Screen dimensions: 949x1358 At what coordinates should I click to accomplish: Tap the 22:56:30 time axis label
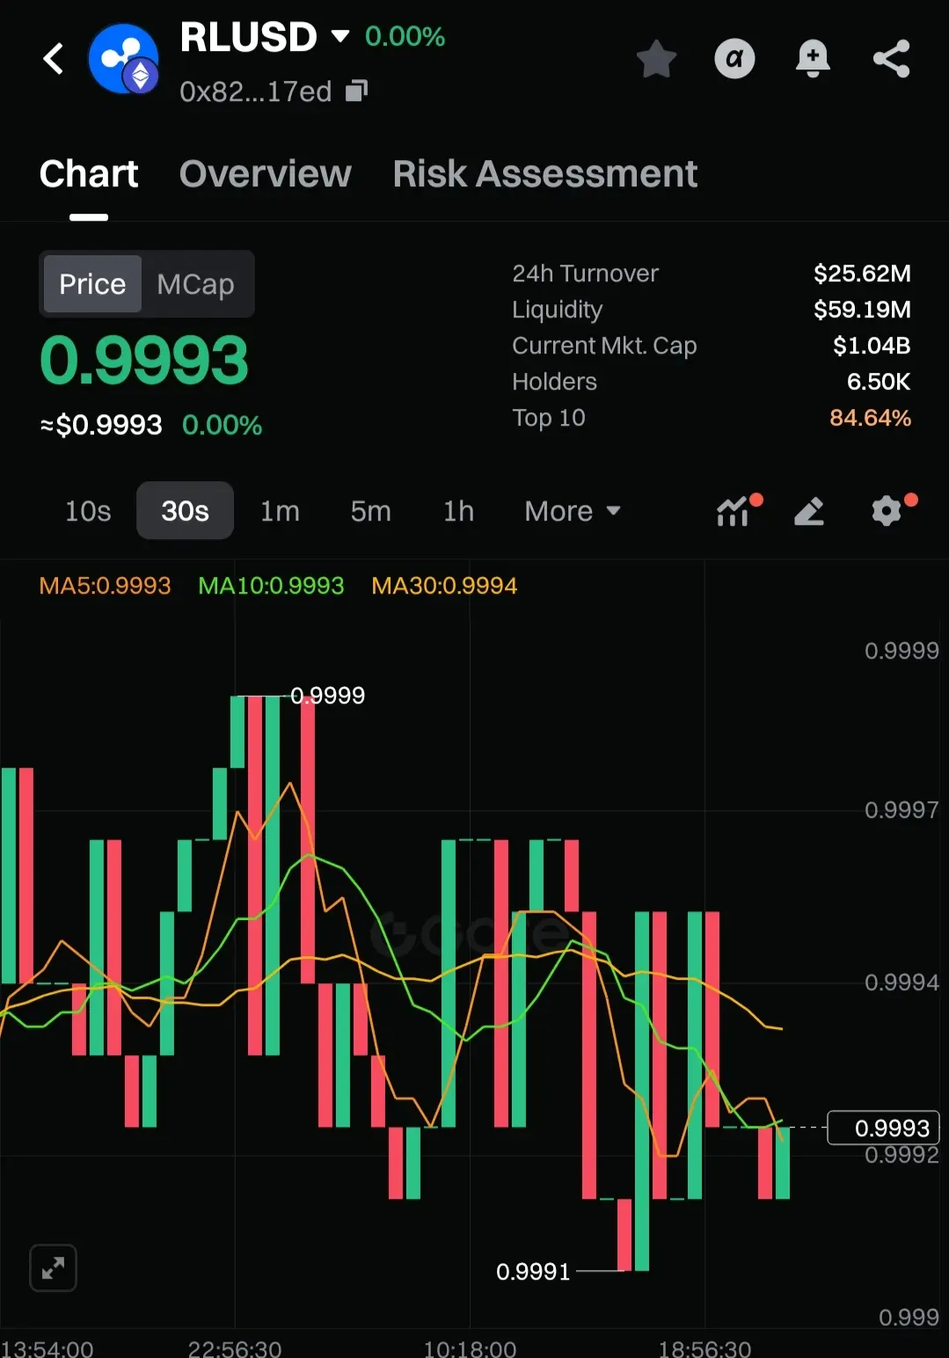click(x=235, y=1348)
